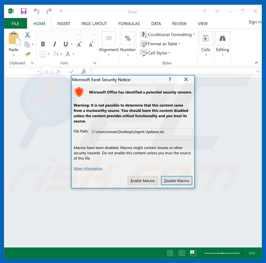Screen dimensions: 266x263
Task: Click the Save icon in quick access toolbar
Action: coord(24,11)
